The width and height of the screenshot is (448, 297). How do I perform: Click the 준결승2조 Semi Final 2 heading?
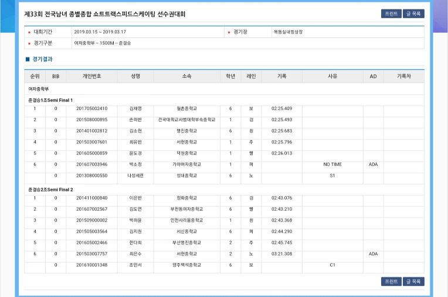[x=50, y=190]
